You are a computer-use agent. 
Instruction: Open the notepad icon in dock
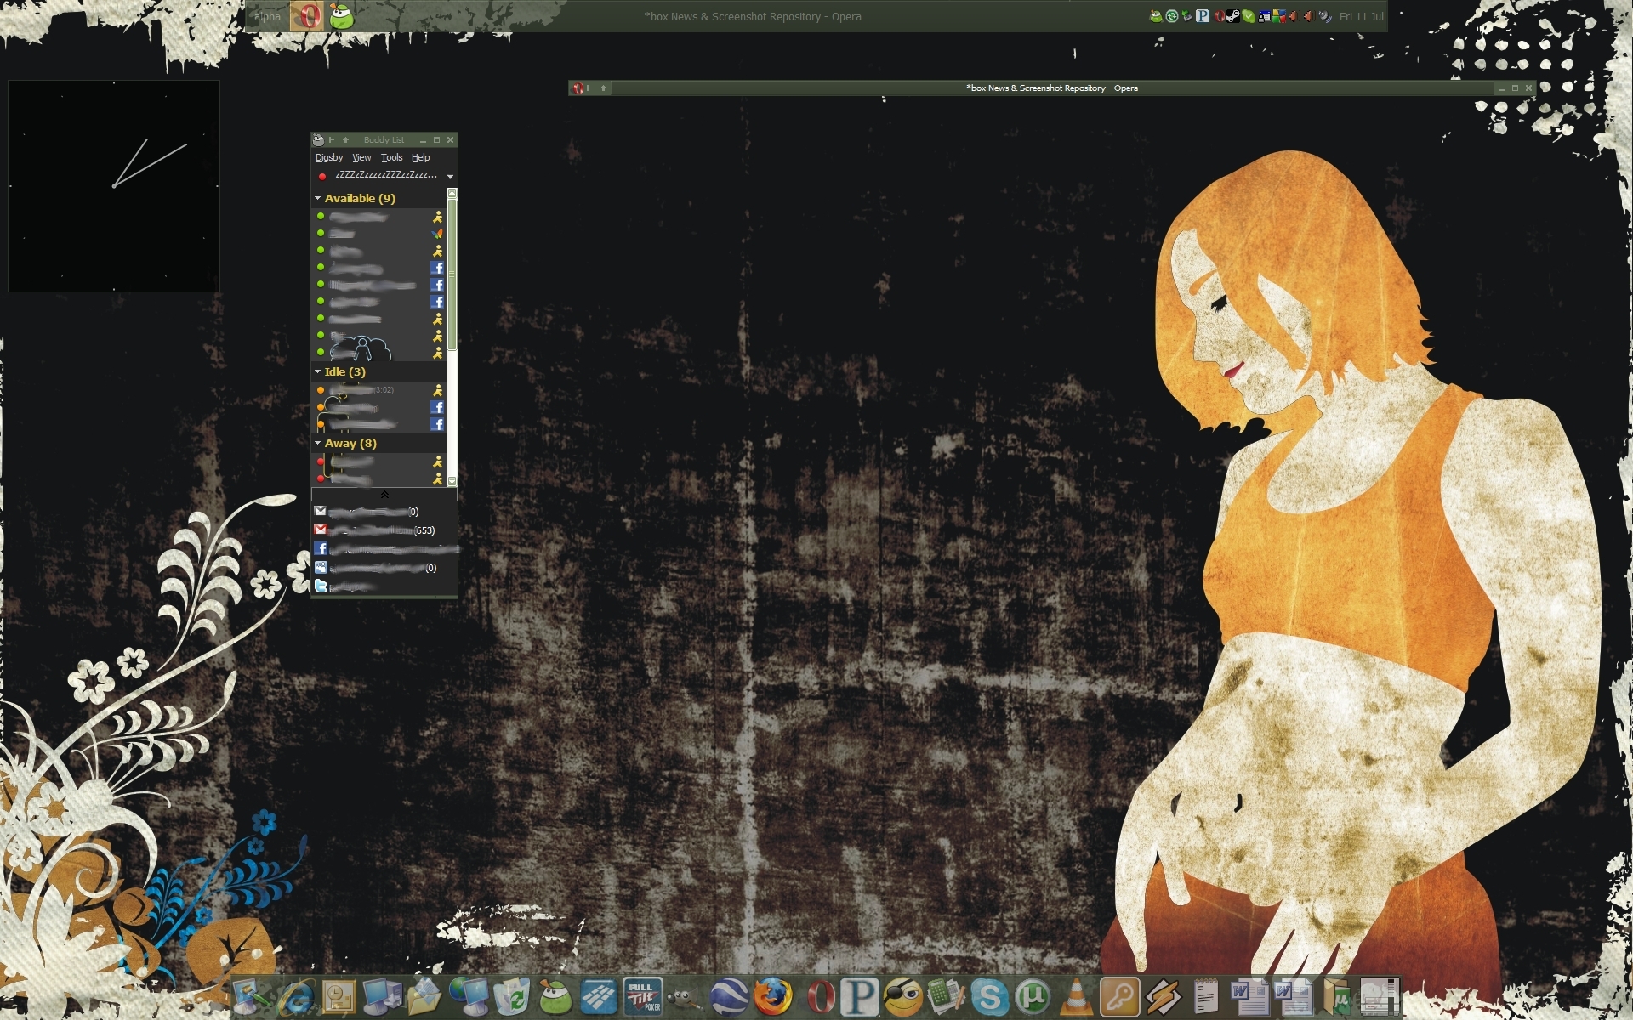pyautogui.click(x=1206, y=996)
